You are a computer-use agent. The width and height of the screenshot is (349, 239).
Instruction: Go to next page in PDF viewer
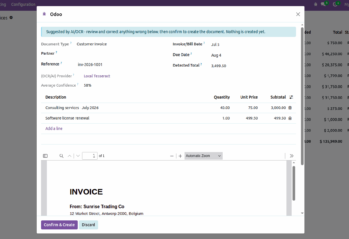pos(78,156)
